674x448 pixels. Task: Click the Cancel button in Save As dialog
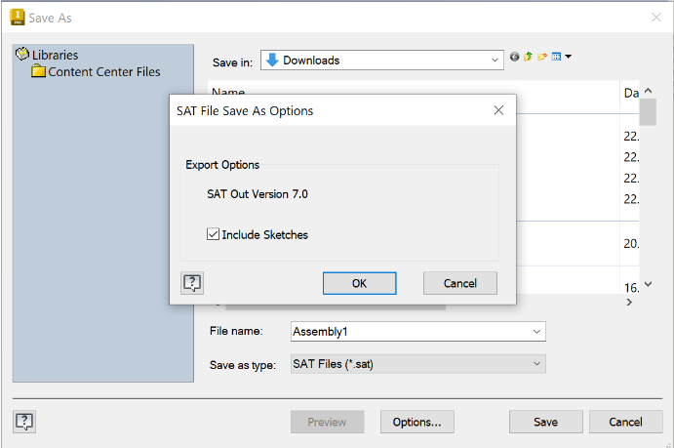[625, 422]
